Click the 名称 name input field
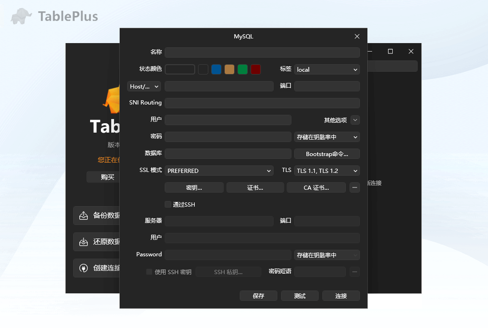Viewport: 488px width, 328px height. coord(262,52)
